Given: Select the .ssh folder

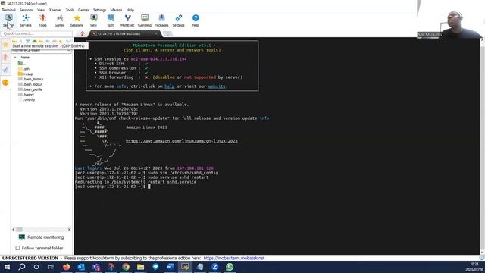Looking at the screenshot, I should tap(23, 69).
